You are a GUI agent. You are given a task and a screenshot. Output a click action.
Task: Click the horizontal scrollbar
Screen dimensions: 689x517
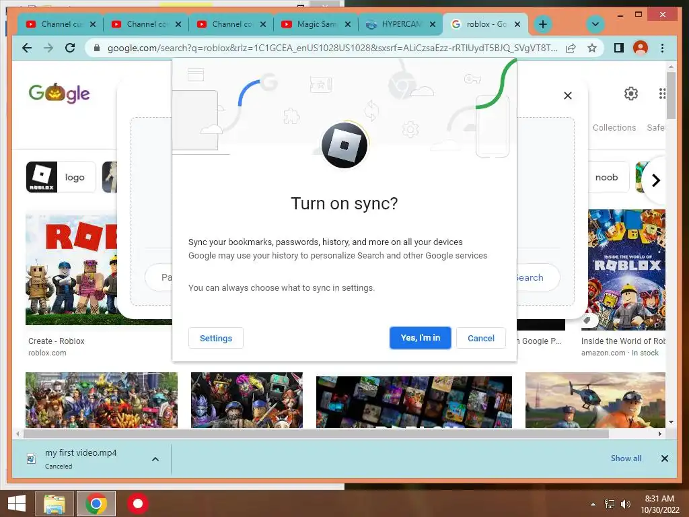point(316,434)
